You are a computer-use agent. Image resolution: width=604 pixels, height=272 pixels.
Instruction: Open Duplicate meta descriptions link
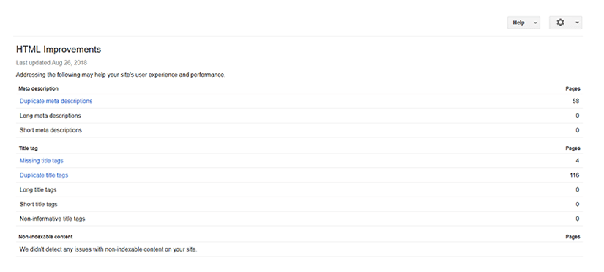click(x=56, y=101)
